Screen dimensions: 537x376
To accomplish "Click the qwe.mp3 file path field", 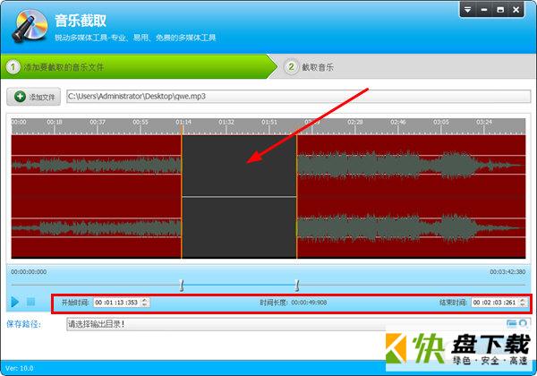I will pos(298,96).
